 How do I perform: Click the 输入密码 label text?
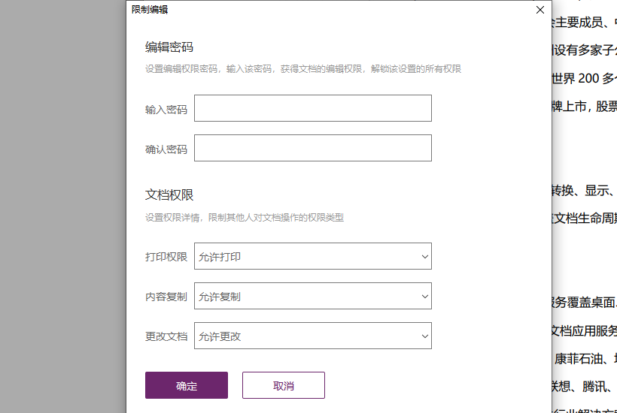[166, 109]
